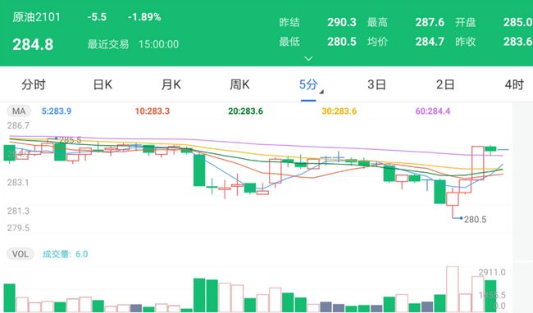Tap the latest price 284.8

[x=33, y=44]
